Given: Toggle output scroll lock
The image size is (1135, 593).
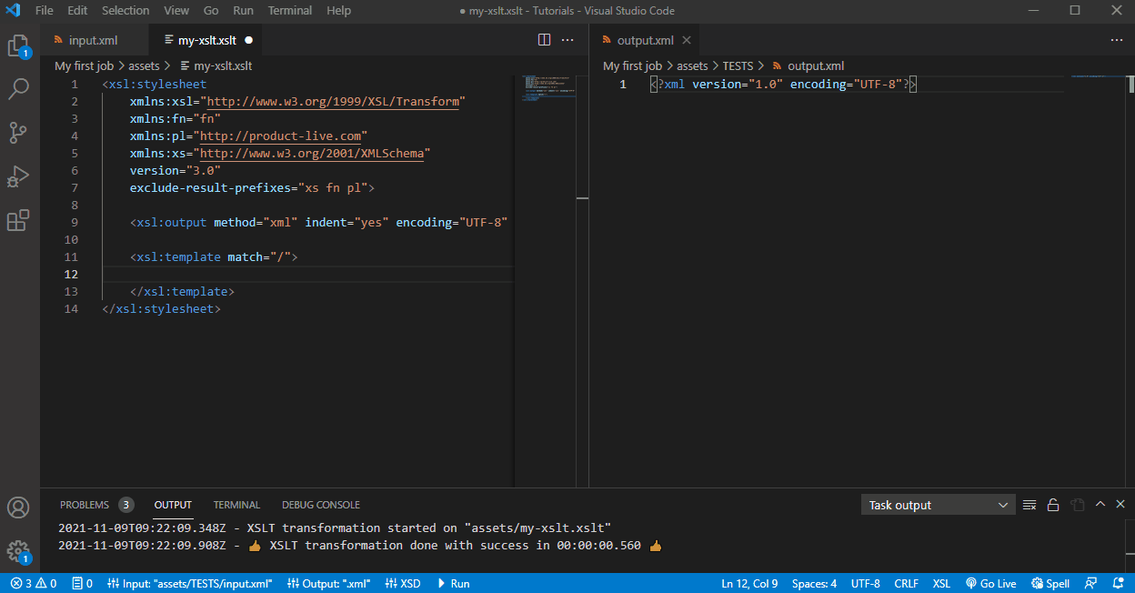Looking at the screenshot, I should coord(1052,504).
